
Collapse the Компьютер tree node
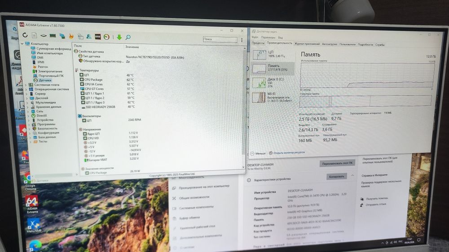[x=22, y=44]
